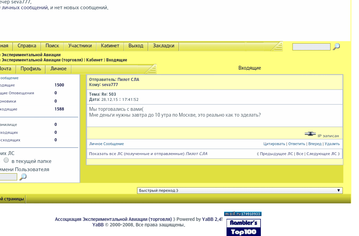Expand the 'Быстрый переход' dropdown
The height and width of the screenshot is (236, 359).
pyautogui.click(x=240, y=190)
